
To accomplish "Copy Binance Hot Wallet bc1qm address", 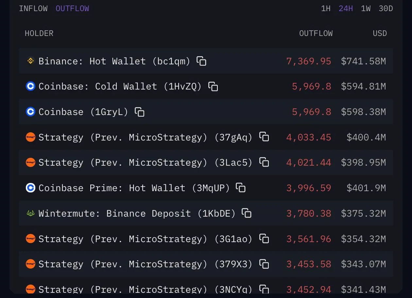I will [201, 61].
